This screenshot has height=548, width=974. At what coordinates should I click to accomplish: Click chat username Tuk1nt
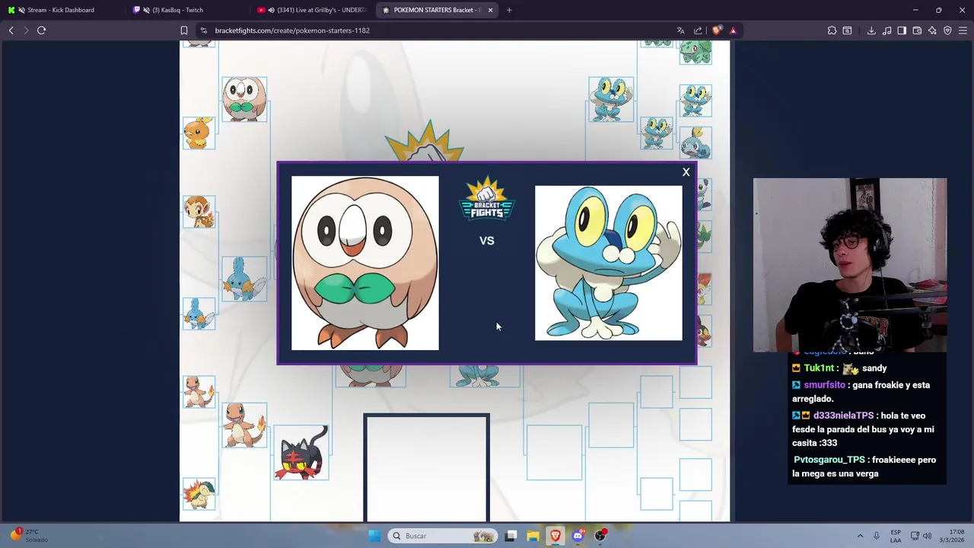(819, 368)
